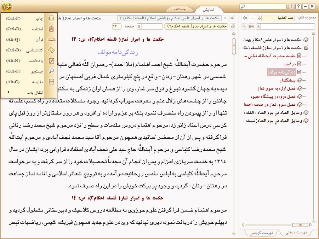This screenshot has width=319, height=239.
Task: Open the Quran (قرآن) menu entry
Action: coord(29,40)
